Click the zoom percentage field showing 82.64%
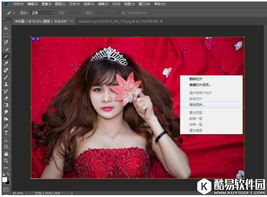The image size is (267, 197). [x=19, y=193]
